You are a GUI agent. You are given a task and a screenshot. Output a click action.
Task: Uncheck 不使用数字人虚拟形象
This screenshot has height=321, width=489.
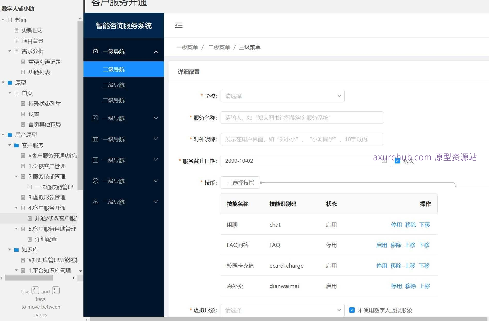point(352,310)
